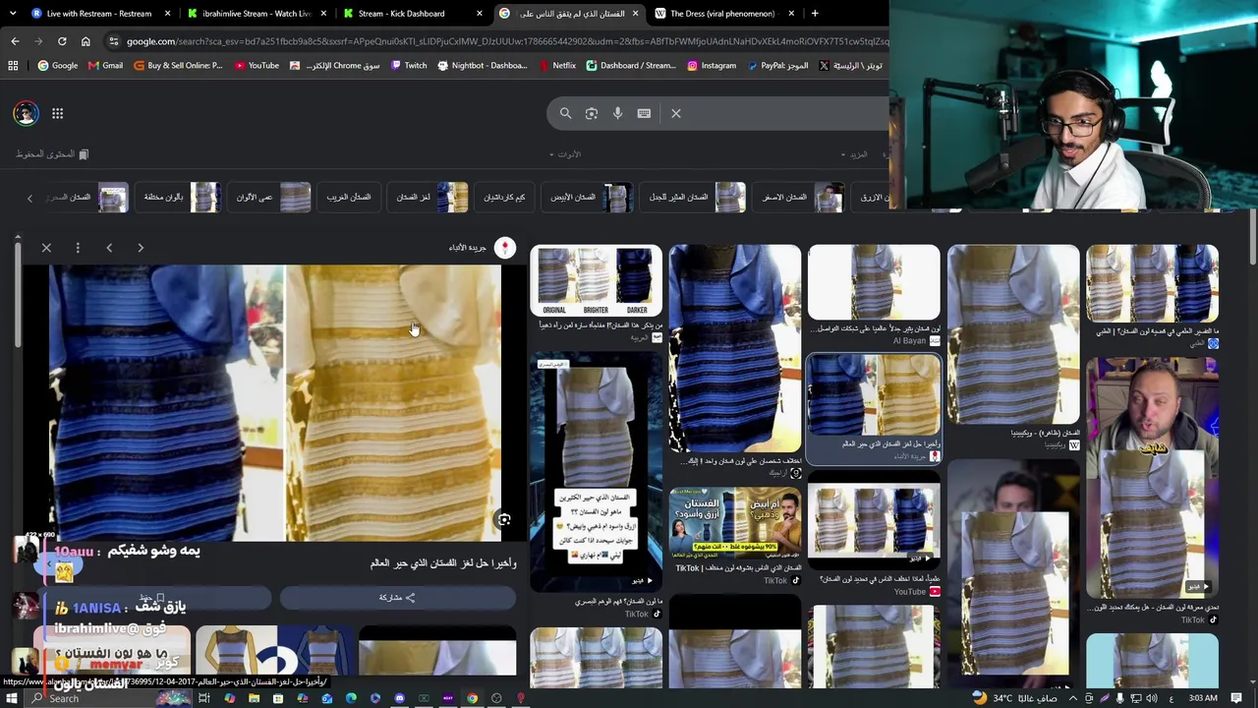Open the man's face TikTok video thumbnail

(1152, 476)
